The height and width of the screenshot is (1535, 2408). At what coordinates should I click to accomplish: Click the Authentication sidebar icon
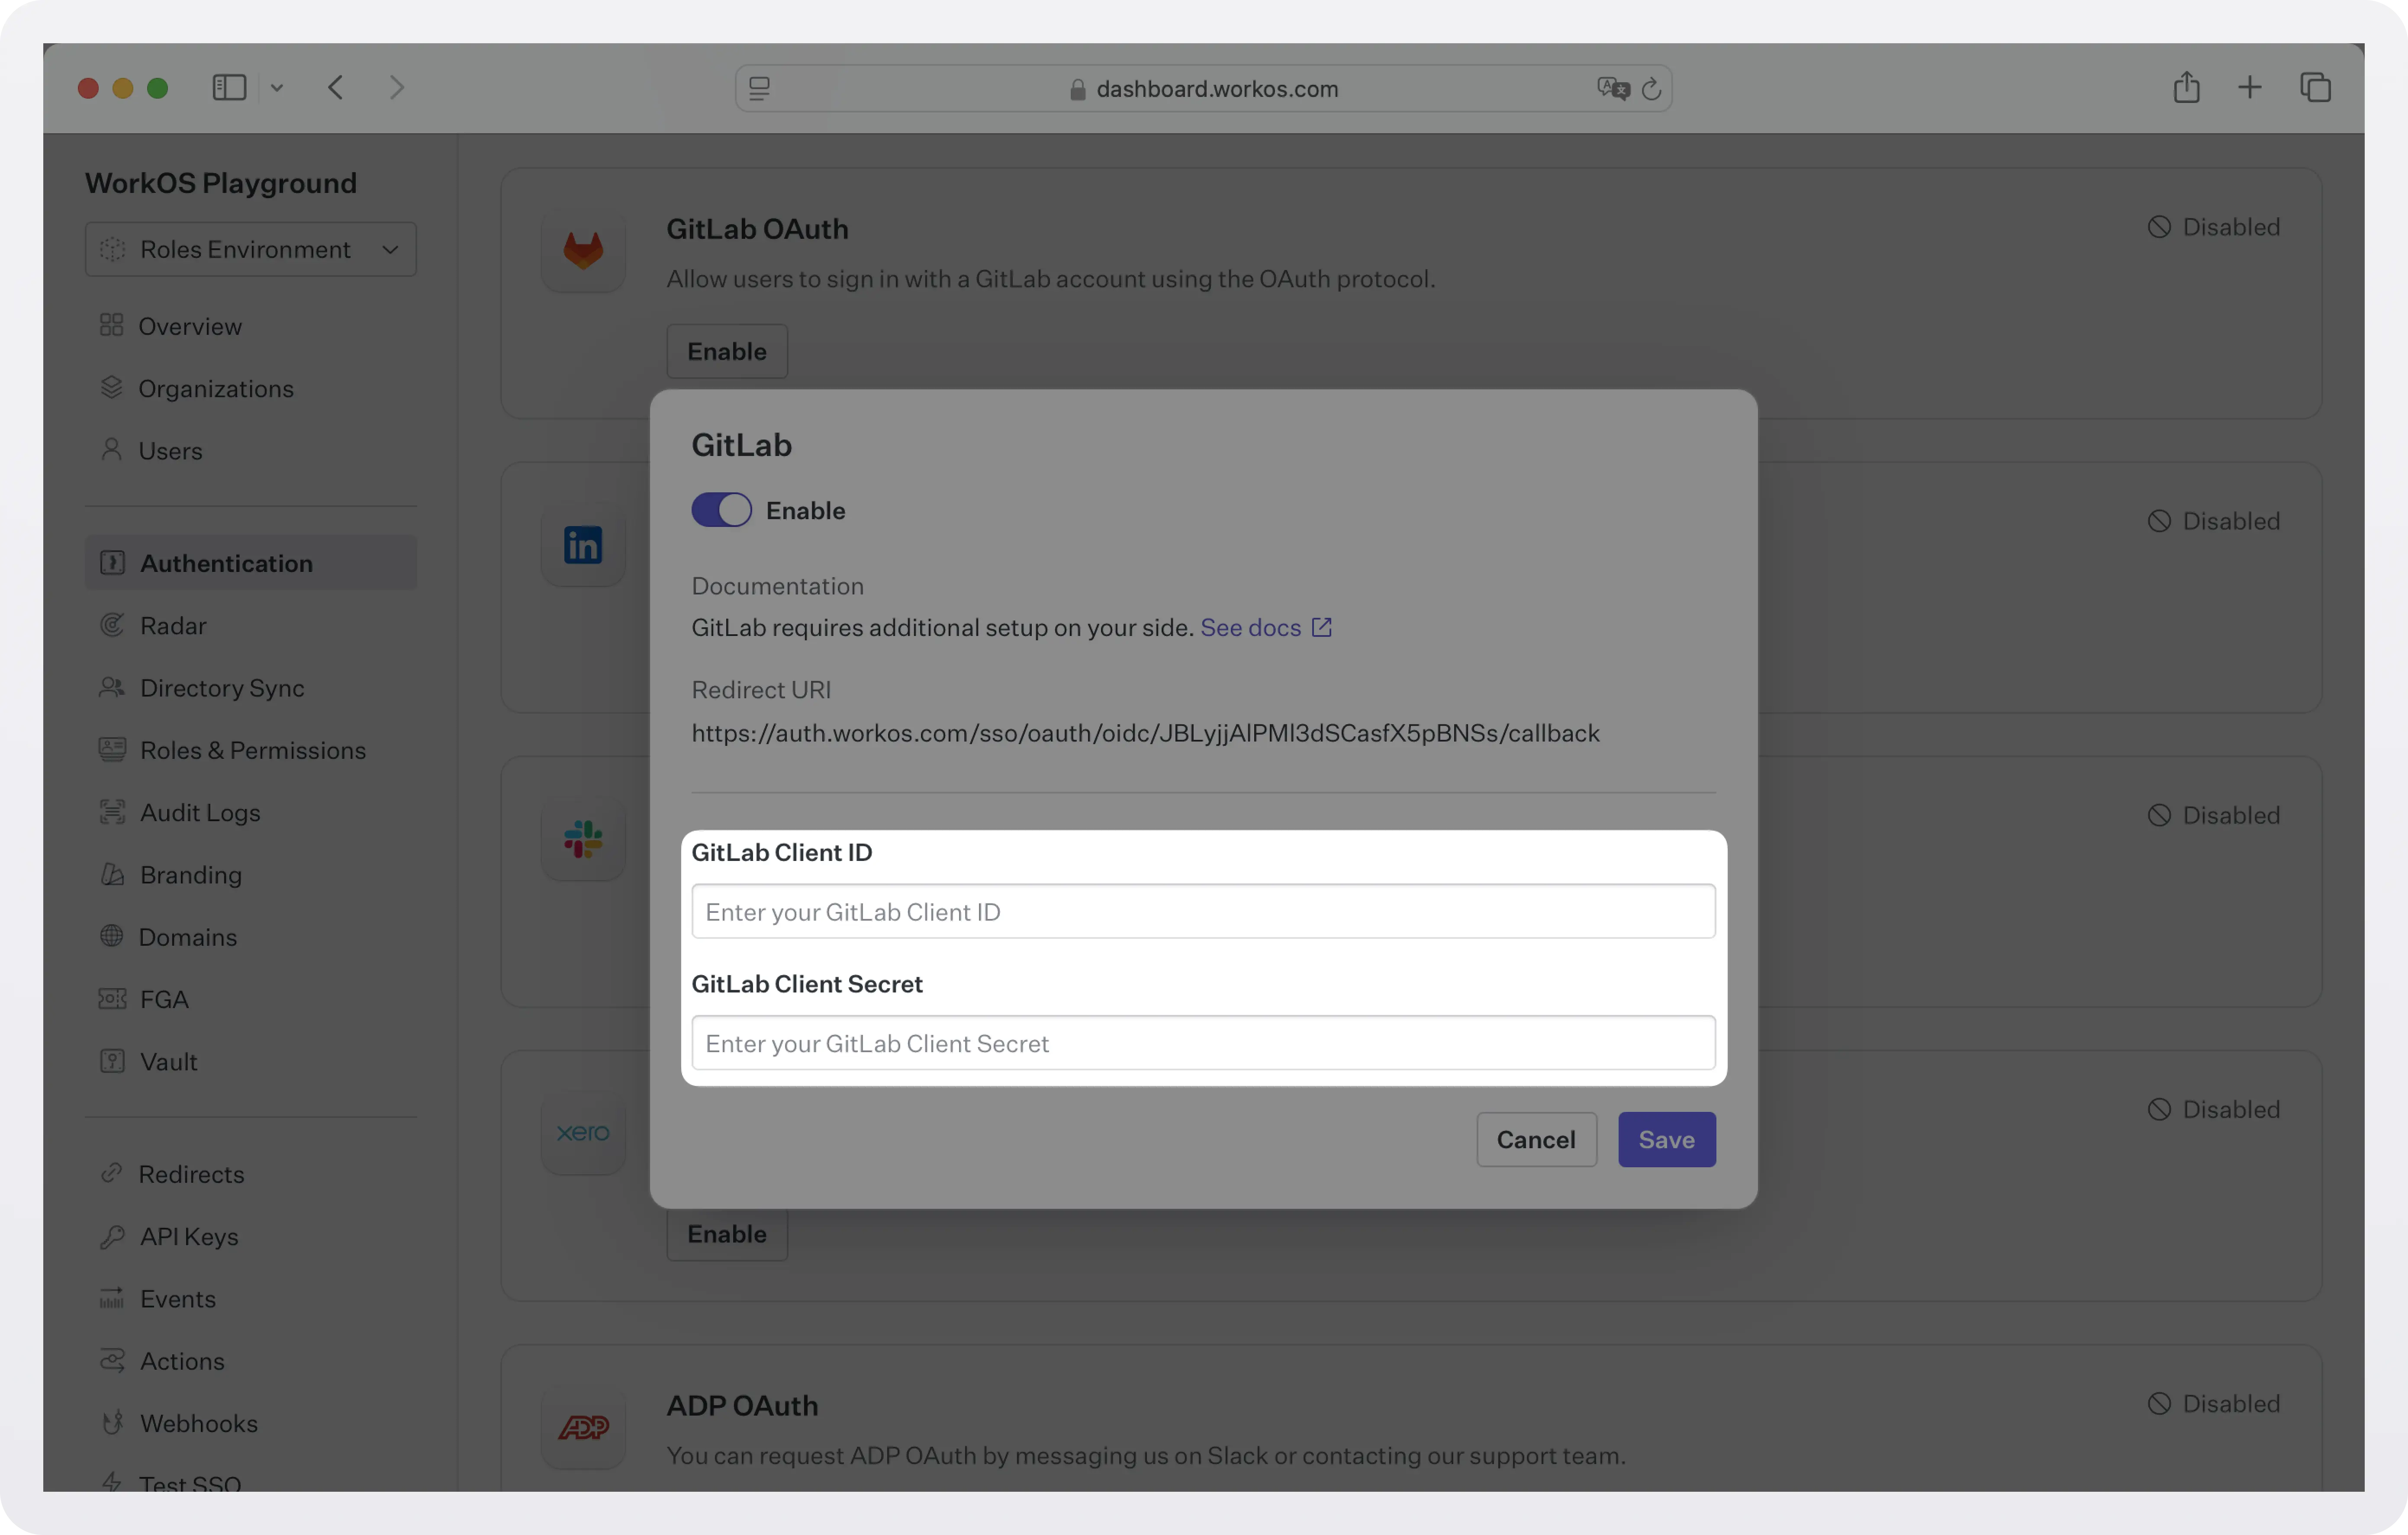pyautogui.click(x=112, y=562)
